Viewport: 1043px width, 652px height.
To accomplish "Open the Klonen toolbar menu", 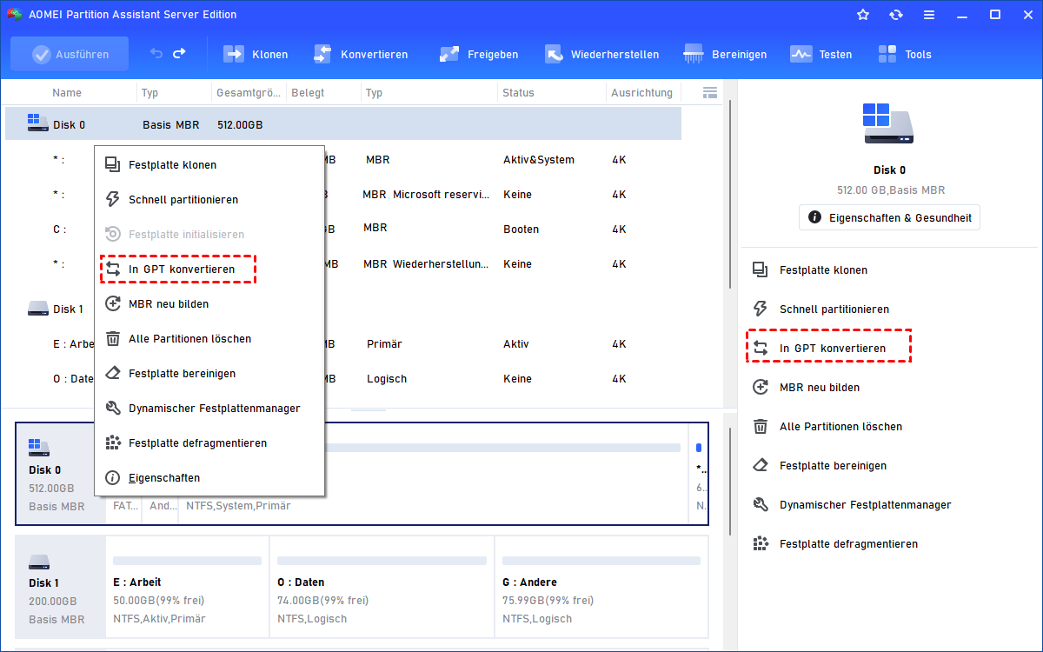I will point(256,54).
